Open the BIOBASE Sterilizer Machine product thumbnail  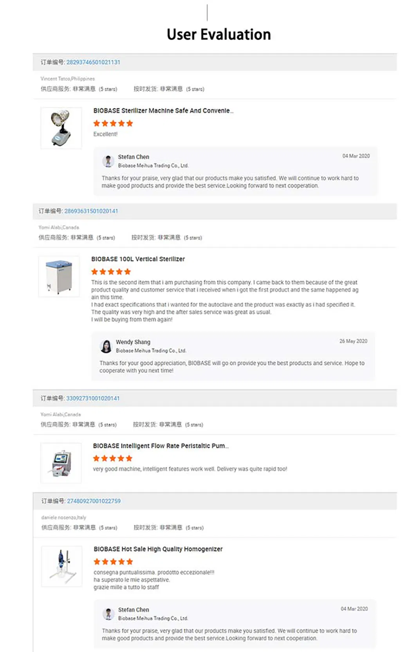coord(61,128)
